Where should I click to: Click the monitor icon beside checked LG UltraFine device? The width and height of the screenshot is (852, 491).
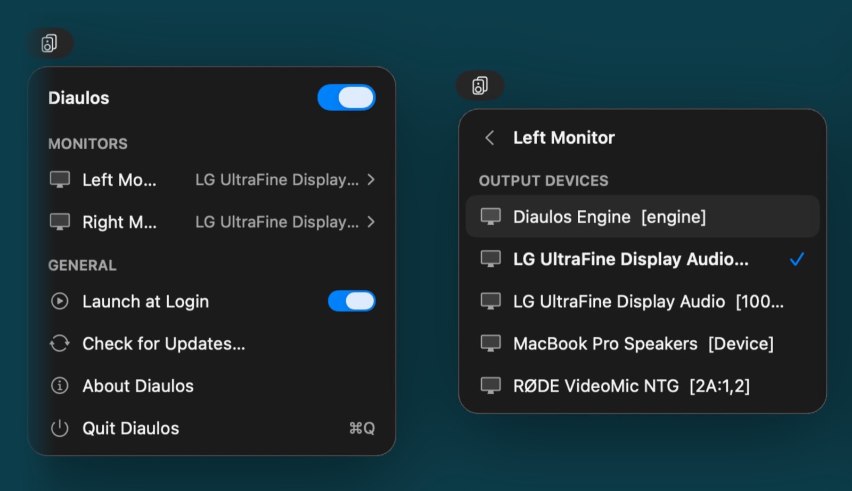pyautogui.click(x=490, y=259)
